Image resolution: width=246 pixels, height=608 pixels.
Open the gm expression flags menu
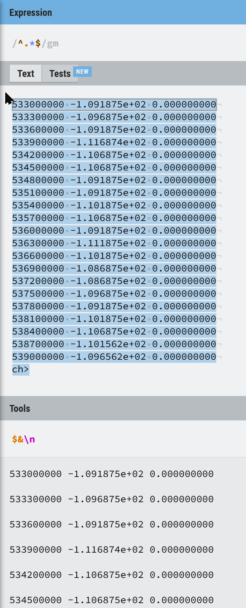point(53,43)
